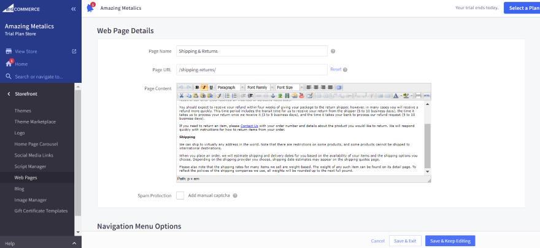Insert an anchor with the anchor icon

(273, 96)
